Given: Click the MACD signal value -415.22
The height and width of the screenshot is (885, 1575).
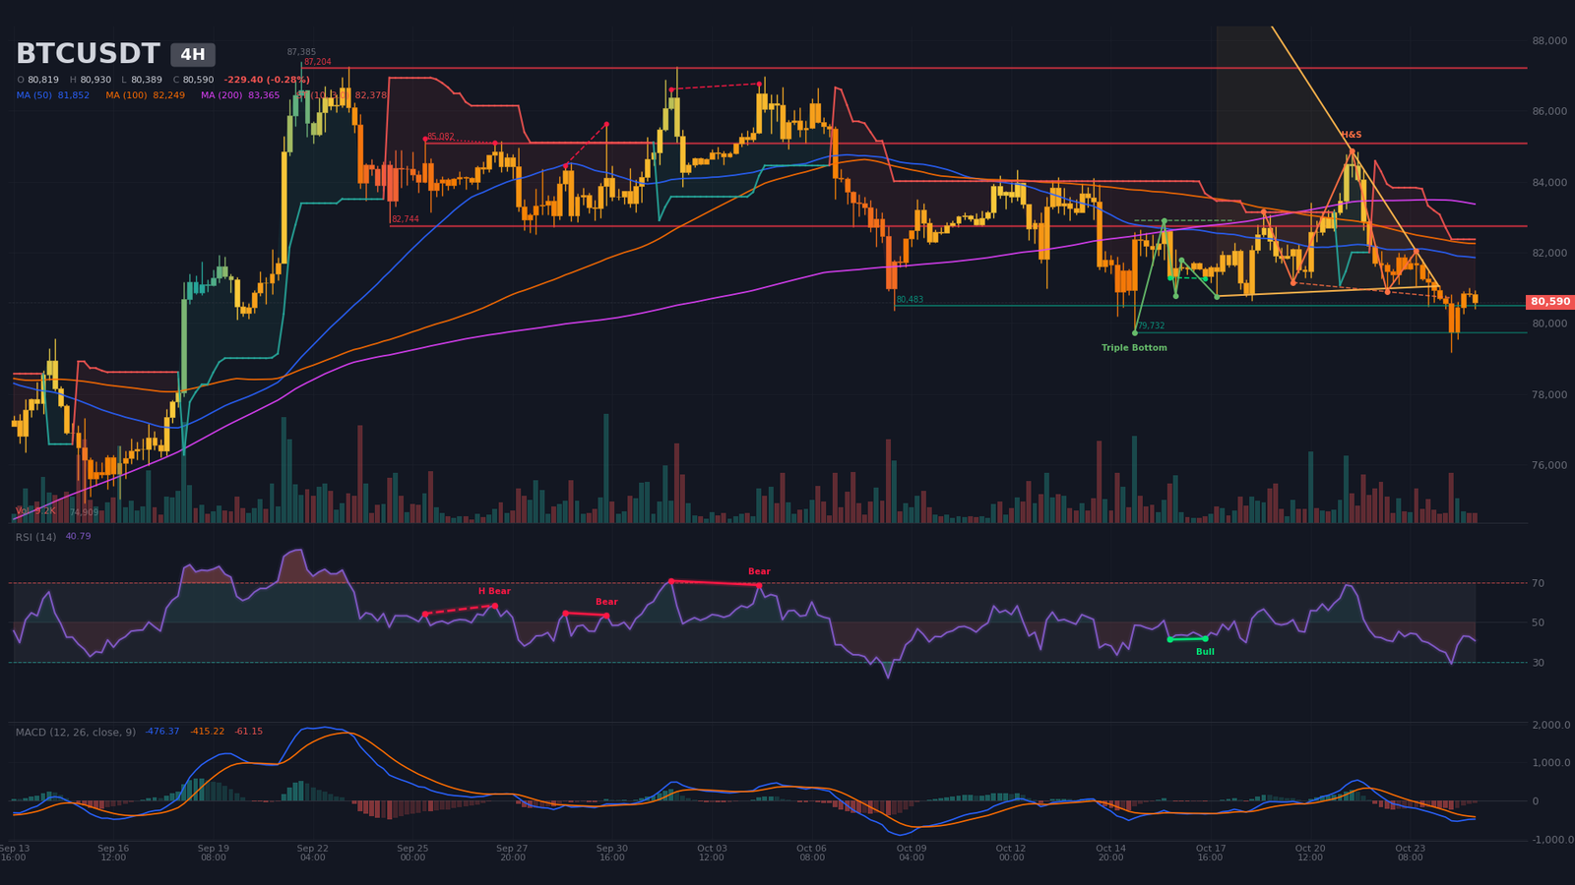Looking at the screenshot, I should tap(208, 732).
